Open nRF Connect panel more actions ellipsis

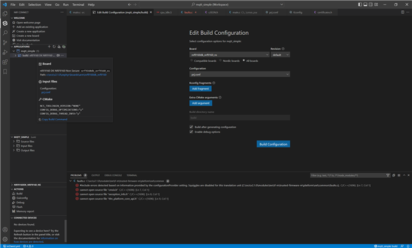click(62, 12)
